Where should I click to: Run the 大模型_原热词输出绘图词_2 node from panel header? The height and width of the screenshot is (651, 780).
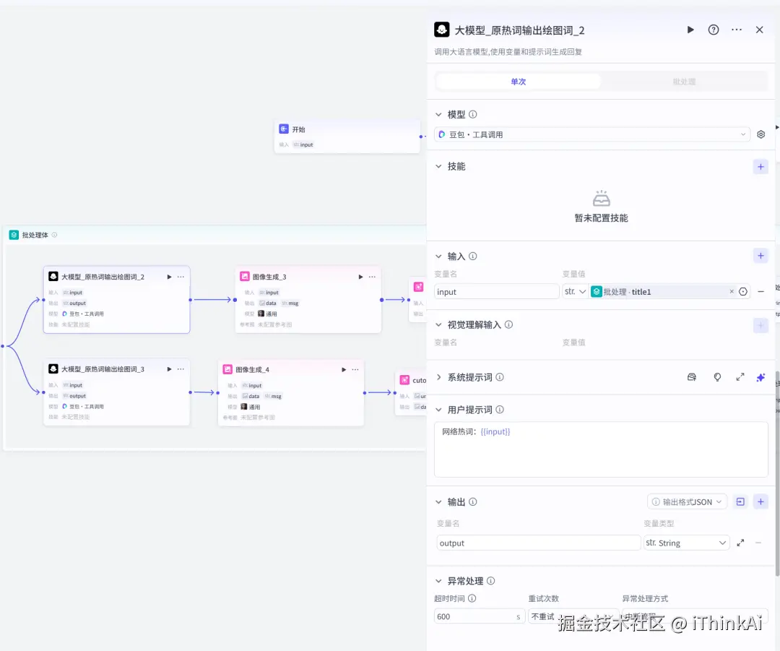pos(690,30)
